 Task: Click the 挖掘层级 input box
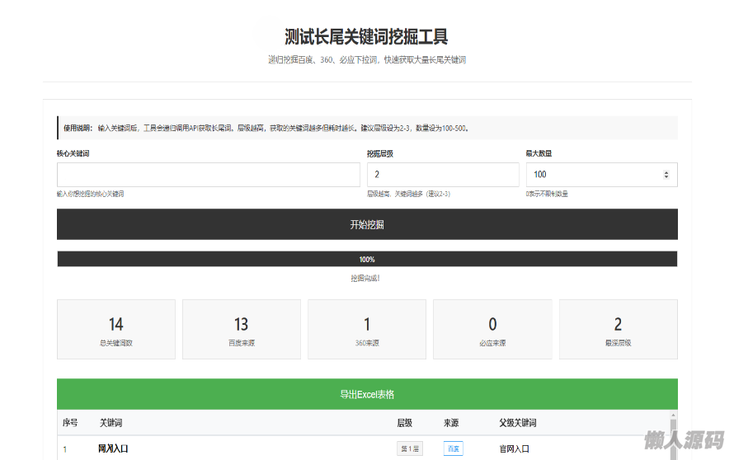click(x=442, y=175)
